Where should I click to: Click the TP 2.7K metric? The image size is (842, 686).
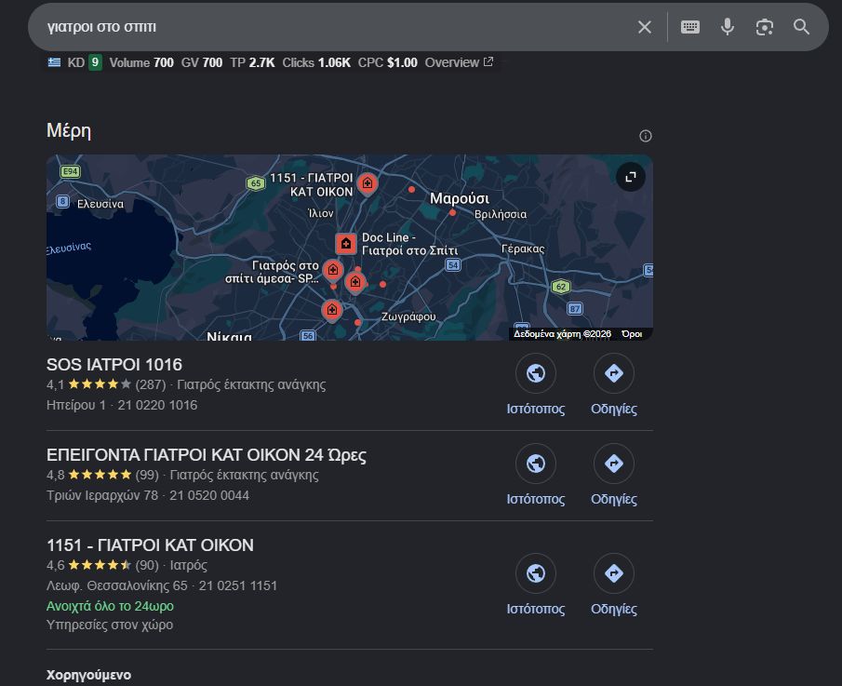[252, 63]
